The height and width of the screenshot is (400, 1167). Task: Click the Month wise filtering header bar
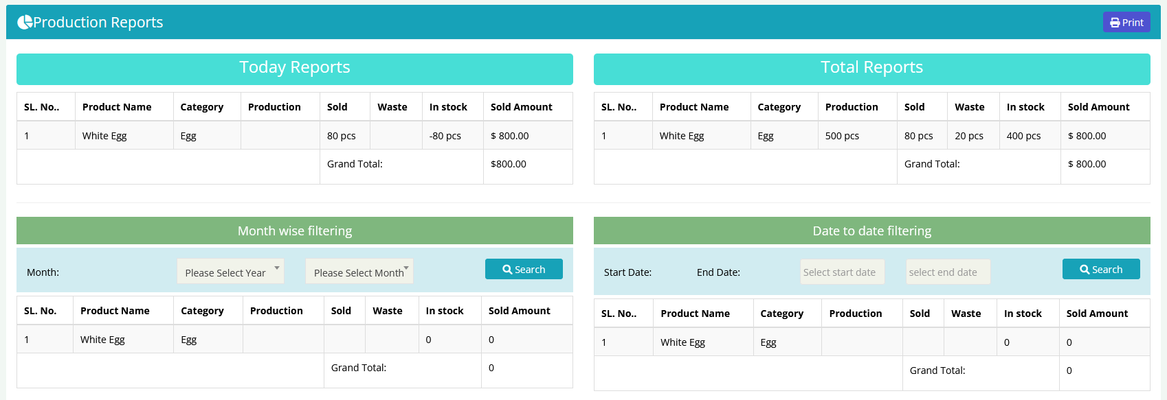(294, 231)
